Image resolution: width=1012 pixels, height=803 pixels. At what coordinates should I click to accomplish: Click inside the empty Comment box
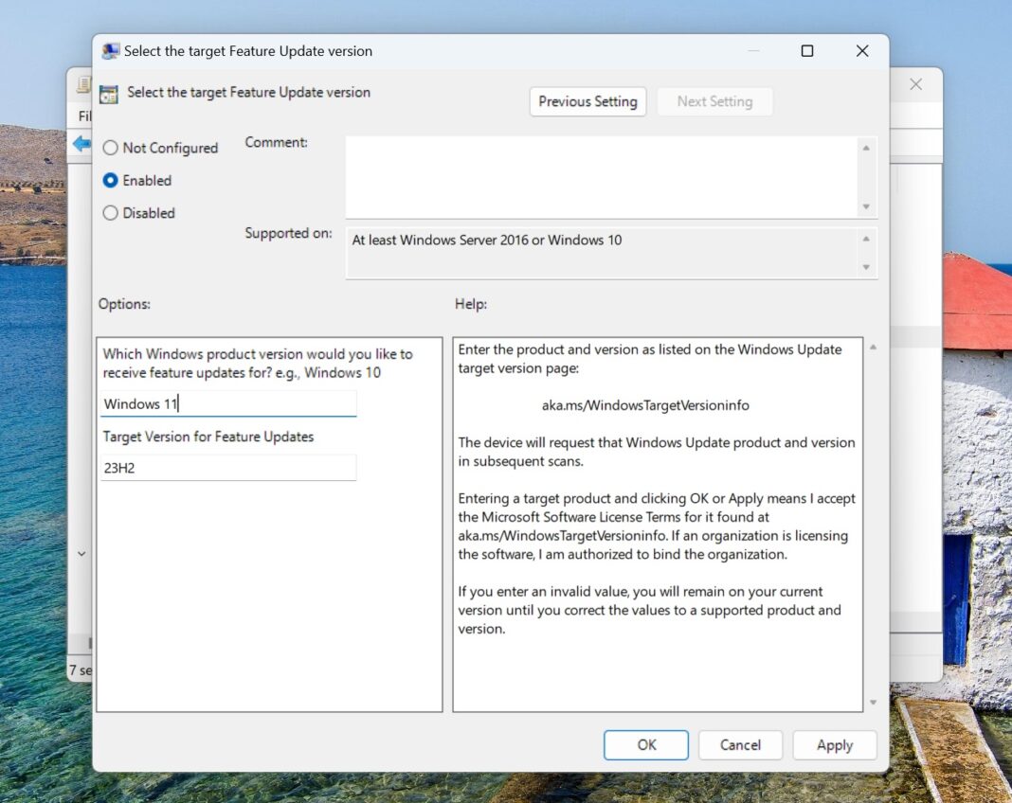coord(597,175)
